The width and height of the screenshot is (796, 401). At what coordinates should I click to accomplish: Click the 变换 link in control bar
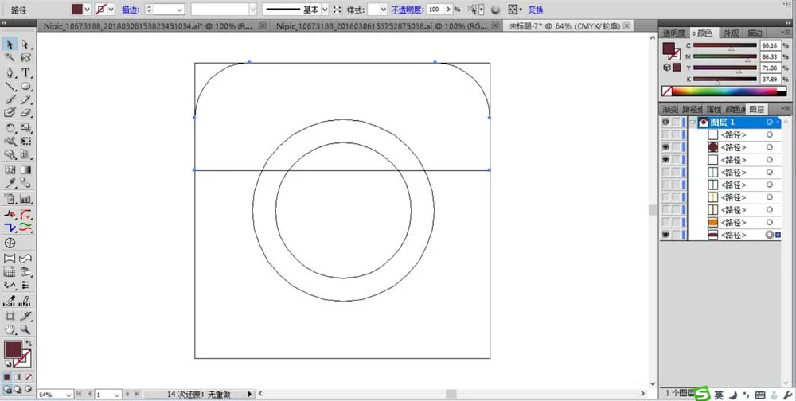coord(535,10)
